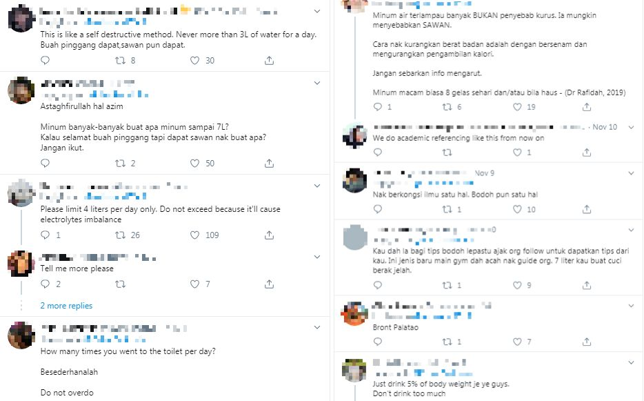Image resolution: width=644 pixels, height=401 pixels.
Task: Retweet the "Astaghfirullah hal azim" tweet
Action: click(x=119, y=164)
